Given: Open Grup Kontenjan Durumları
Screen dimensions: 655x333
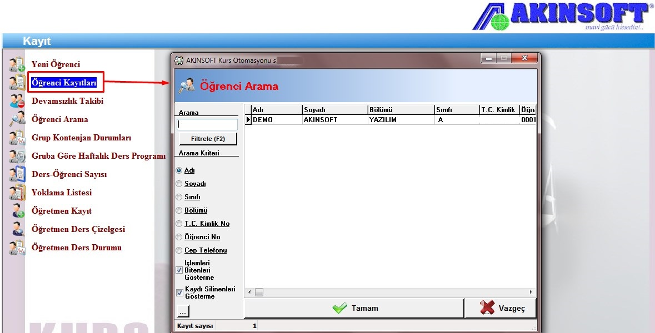Looking at the screenshot, I should 82,138.
